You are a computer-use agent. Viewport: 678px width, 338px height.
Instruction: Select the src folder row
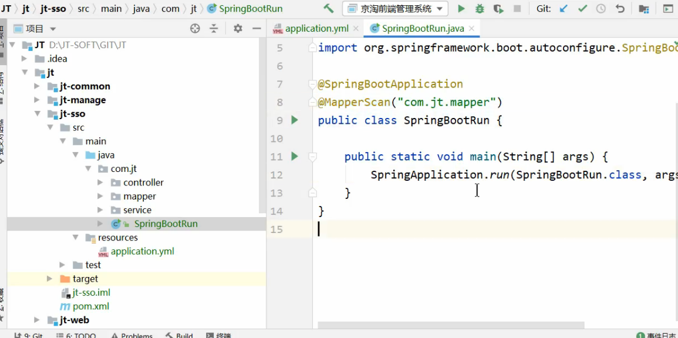133,127
